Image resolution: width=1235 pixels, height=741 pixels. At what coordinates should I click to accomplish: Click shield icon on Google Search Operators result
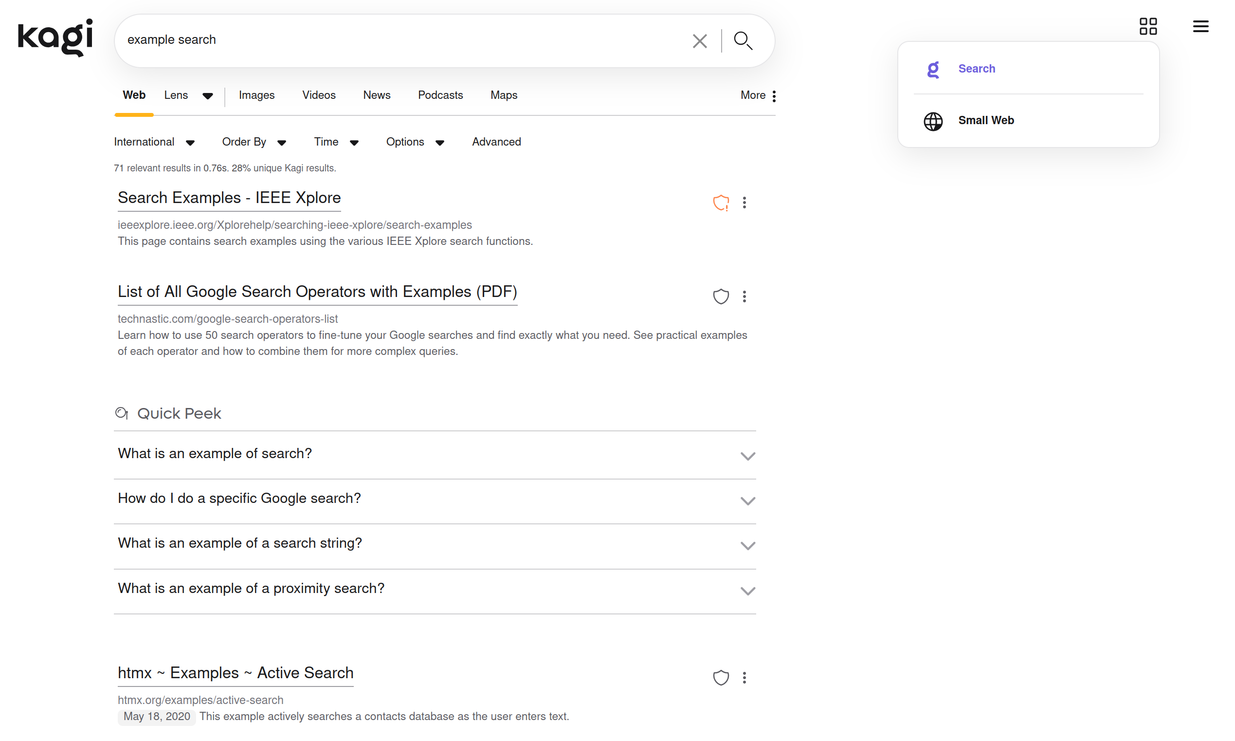[x=721, y=296]
